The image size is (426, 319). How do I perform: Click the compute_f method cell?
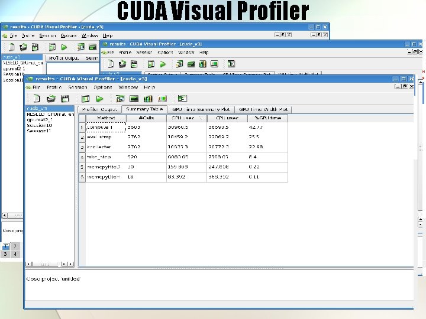coord(106,127)
